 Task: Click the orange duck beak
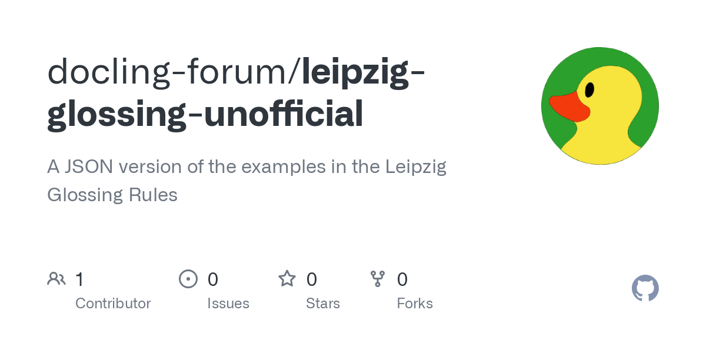tap(569, 106)
